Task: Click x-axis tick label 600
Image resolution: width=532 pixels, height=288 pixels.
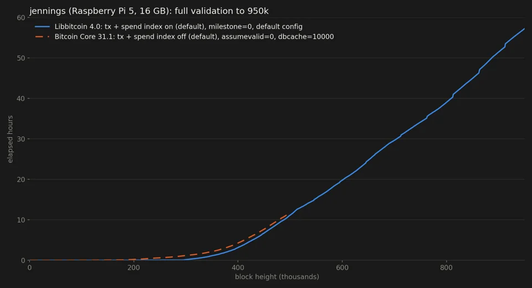Action: (342, 268)
